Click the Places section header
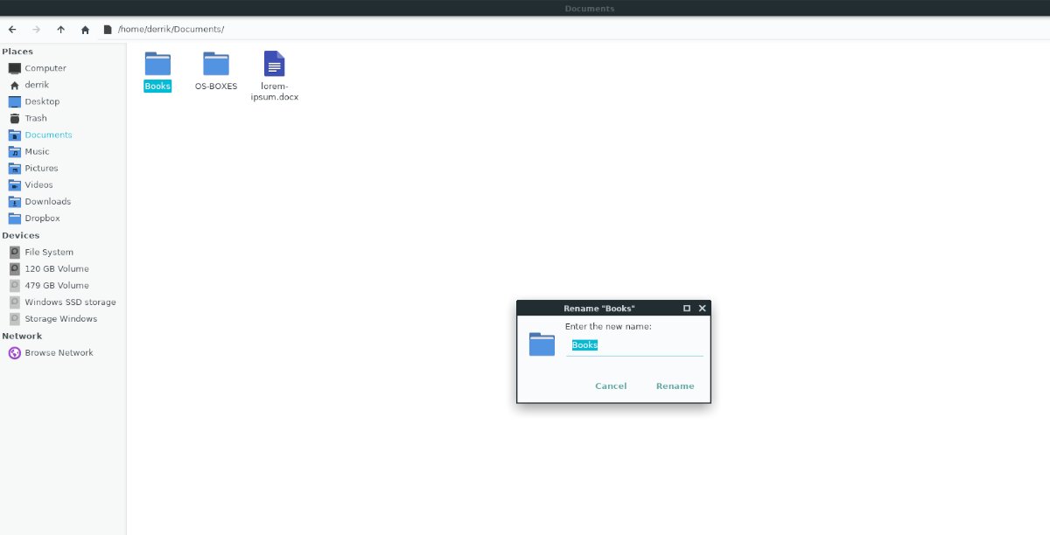Image resolution: width=1050 pixels, height=535 pixels. tap(17, 52)
